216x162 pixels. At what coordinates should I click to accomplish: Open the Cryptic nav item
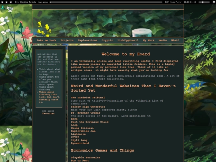[107, 40]
